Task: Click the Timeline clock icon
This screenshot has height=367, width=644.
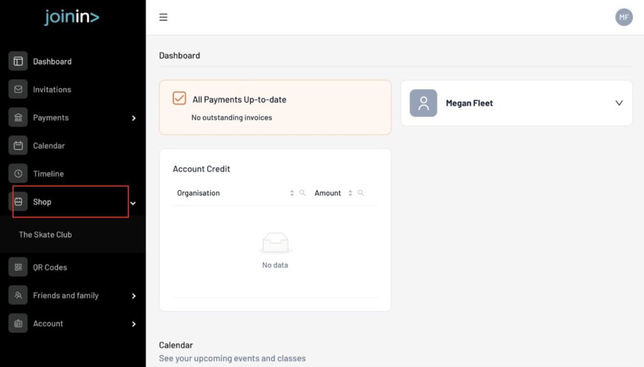Action: 18,174
